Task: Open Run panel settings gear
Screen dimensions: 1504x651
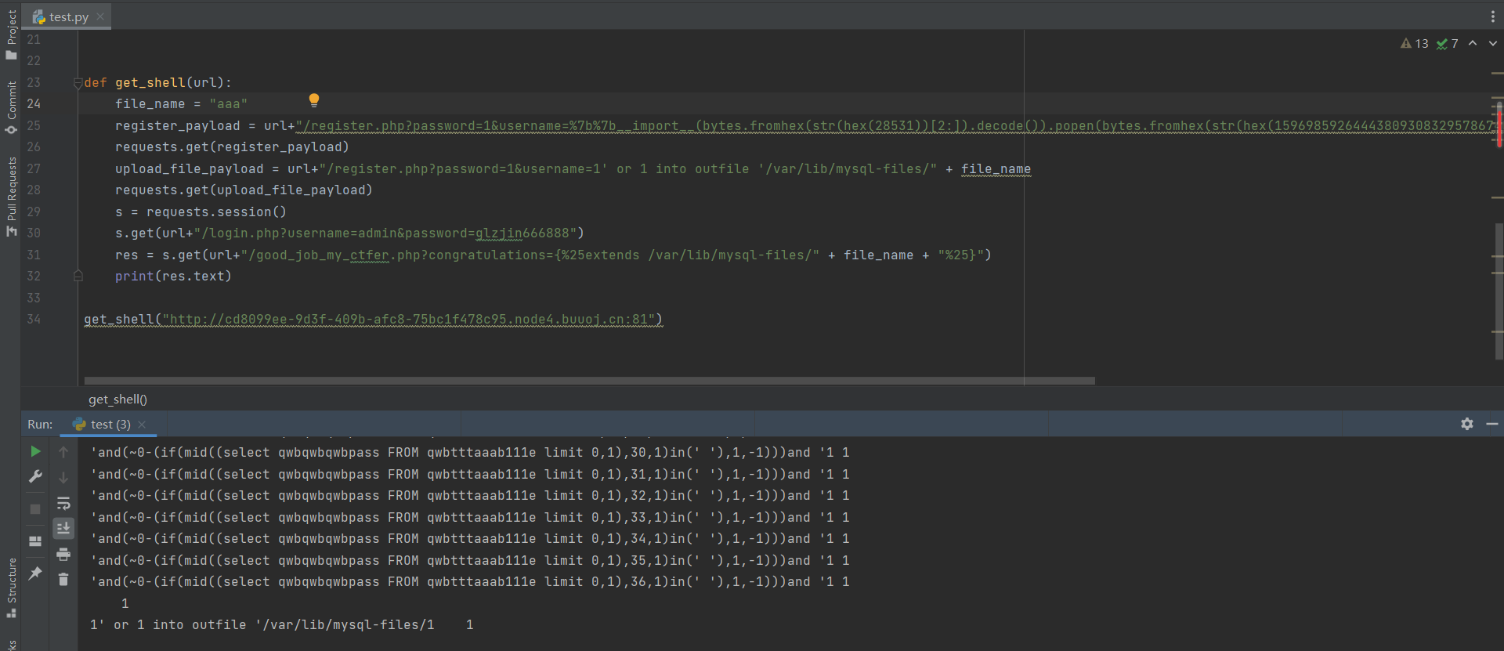Action: [1467, 424]
